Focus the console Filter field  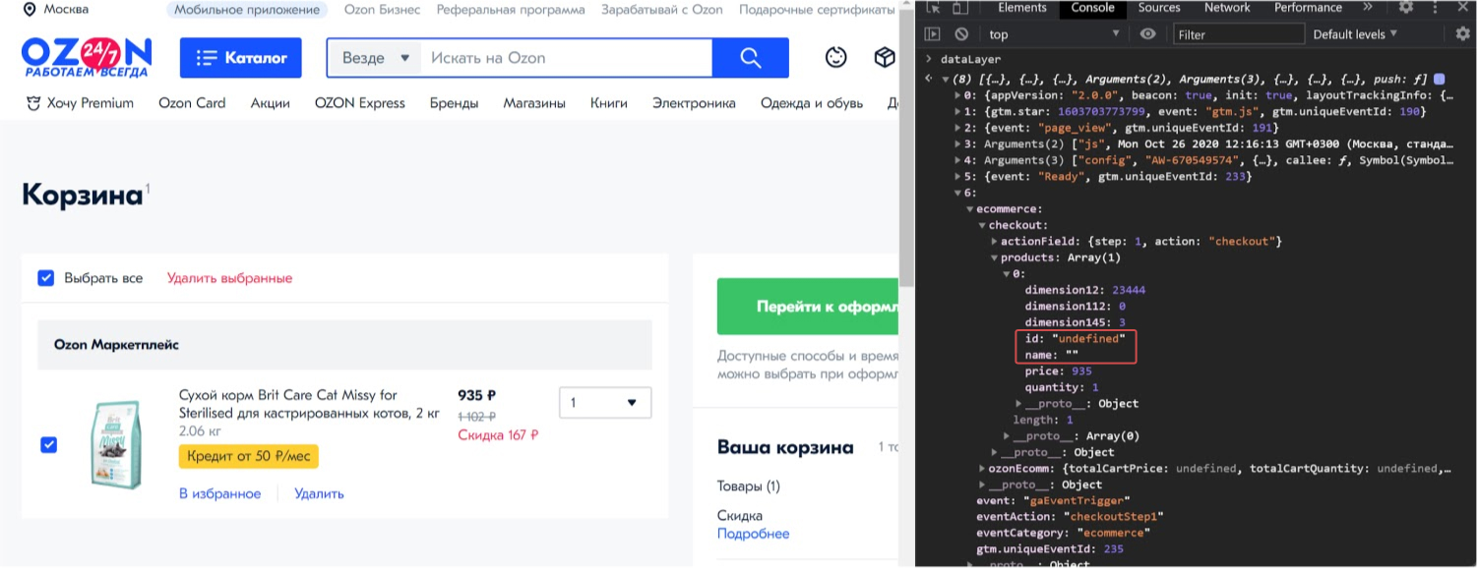(x=1238, y=34)
